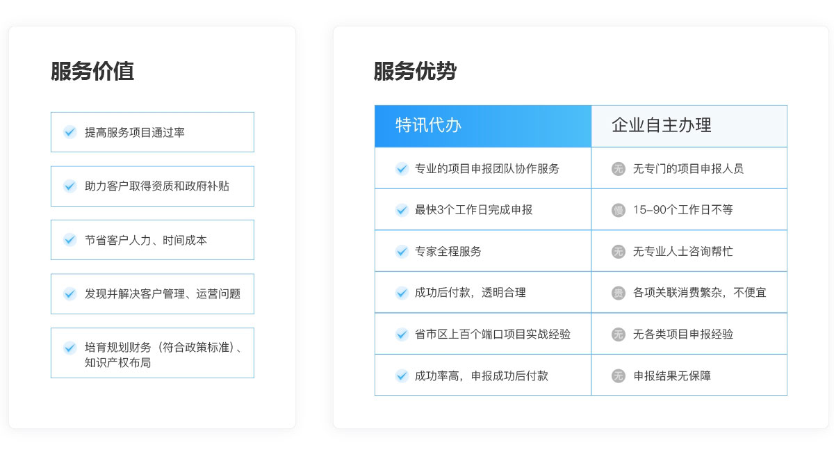Click the blue check icon beside 专业的项目申报团队协作服务

[402, 168]
